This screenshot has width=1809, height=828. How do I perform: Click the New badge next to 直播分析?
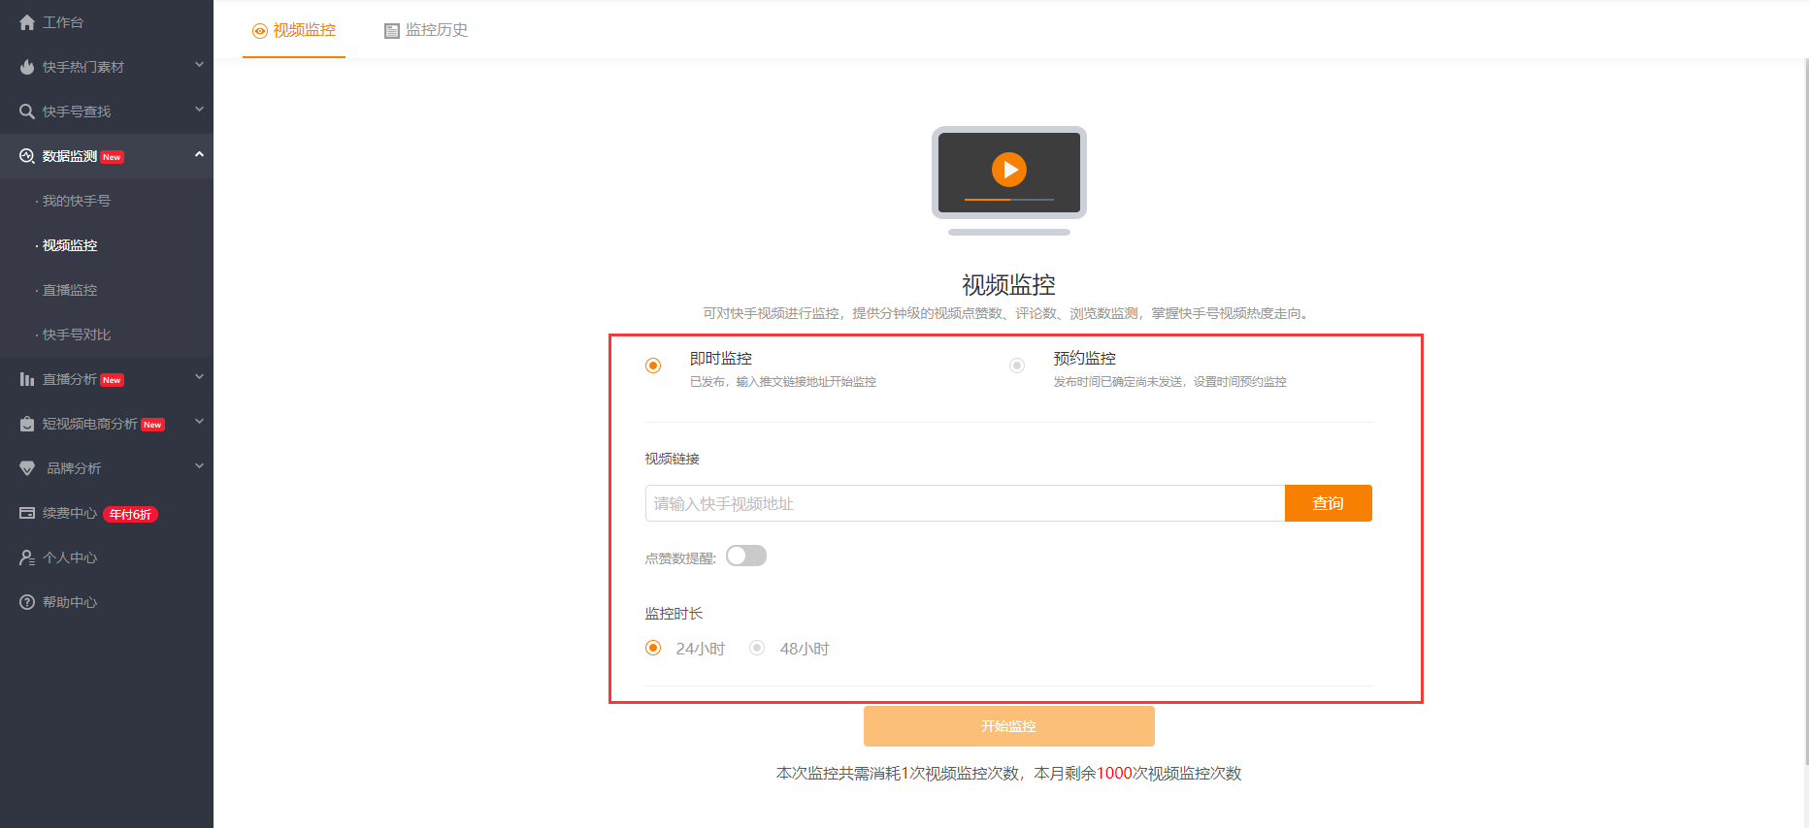pos(113,380)
